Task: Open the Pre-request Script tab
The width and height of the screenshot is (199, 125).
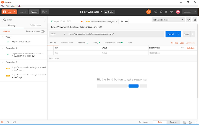Action: pos(114,43)
